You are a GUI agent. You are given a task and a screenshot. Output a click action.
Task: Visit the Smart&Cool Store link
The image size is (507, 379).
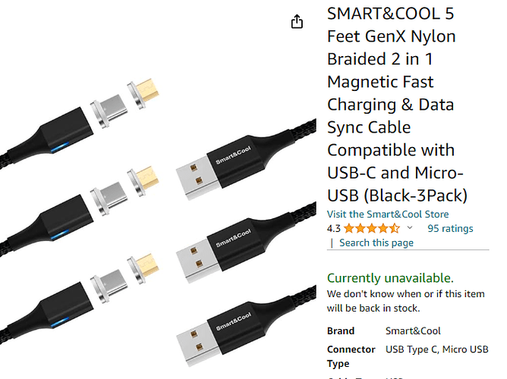click(388, 214)
